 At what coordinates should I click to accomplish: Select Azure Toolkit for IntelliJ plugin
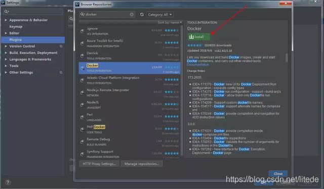130,43
